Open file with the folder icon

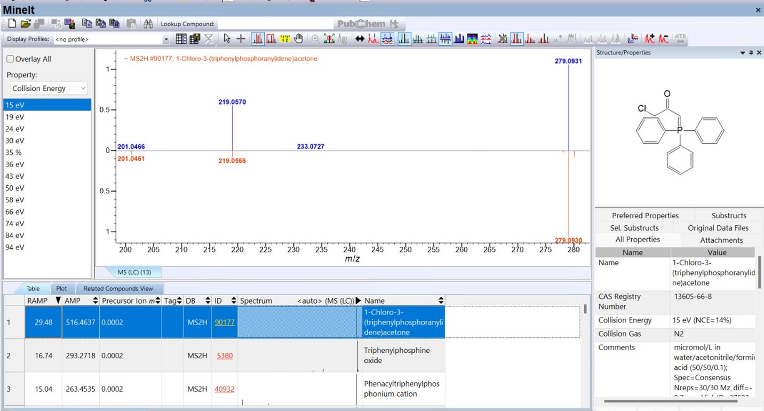(25, 24)
